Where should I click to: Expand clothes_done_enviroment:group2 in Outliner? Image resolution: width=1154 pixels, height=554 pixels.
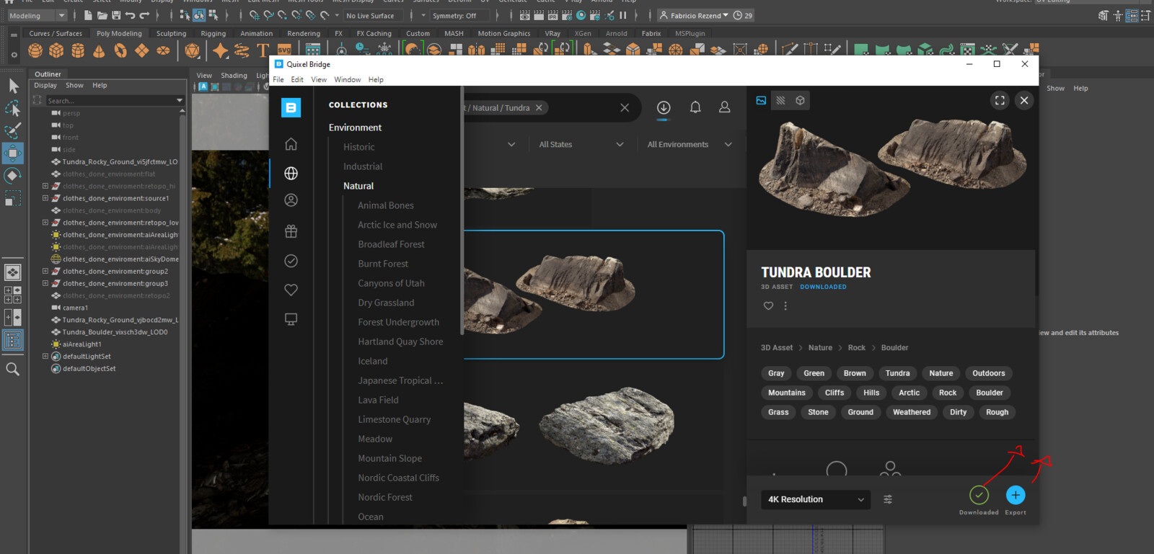pos(45,272)
